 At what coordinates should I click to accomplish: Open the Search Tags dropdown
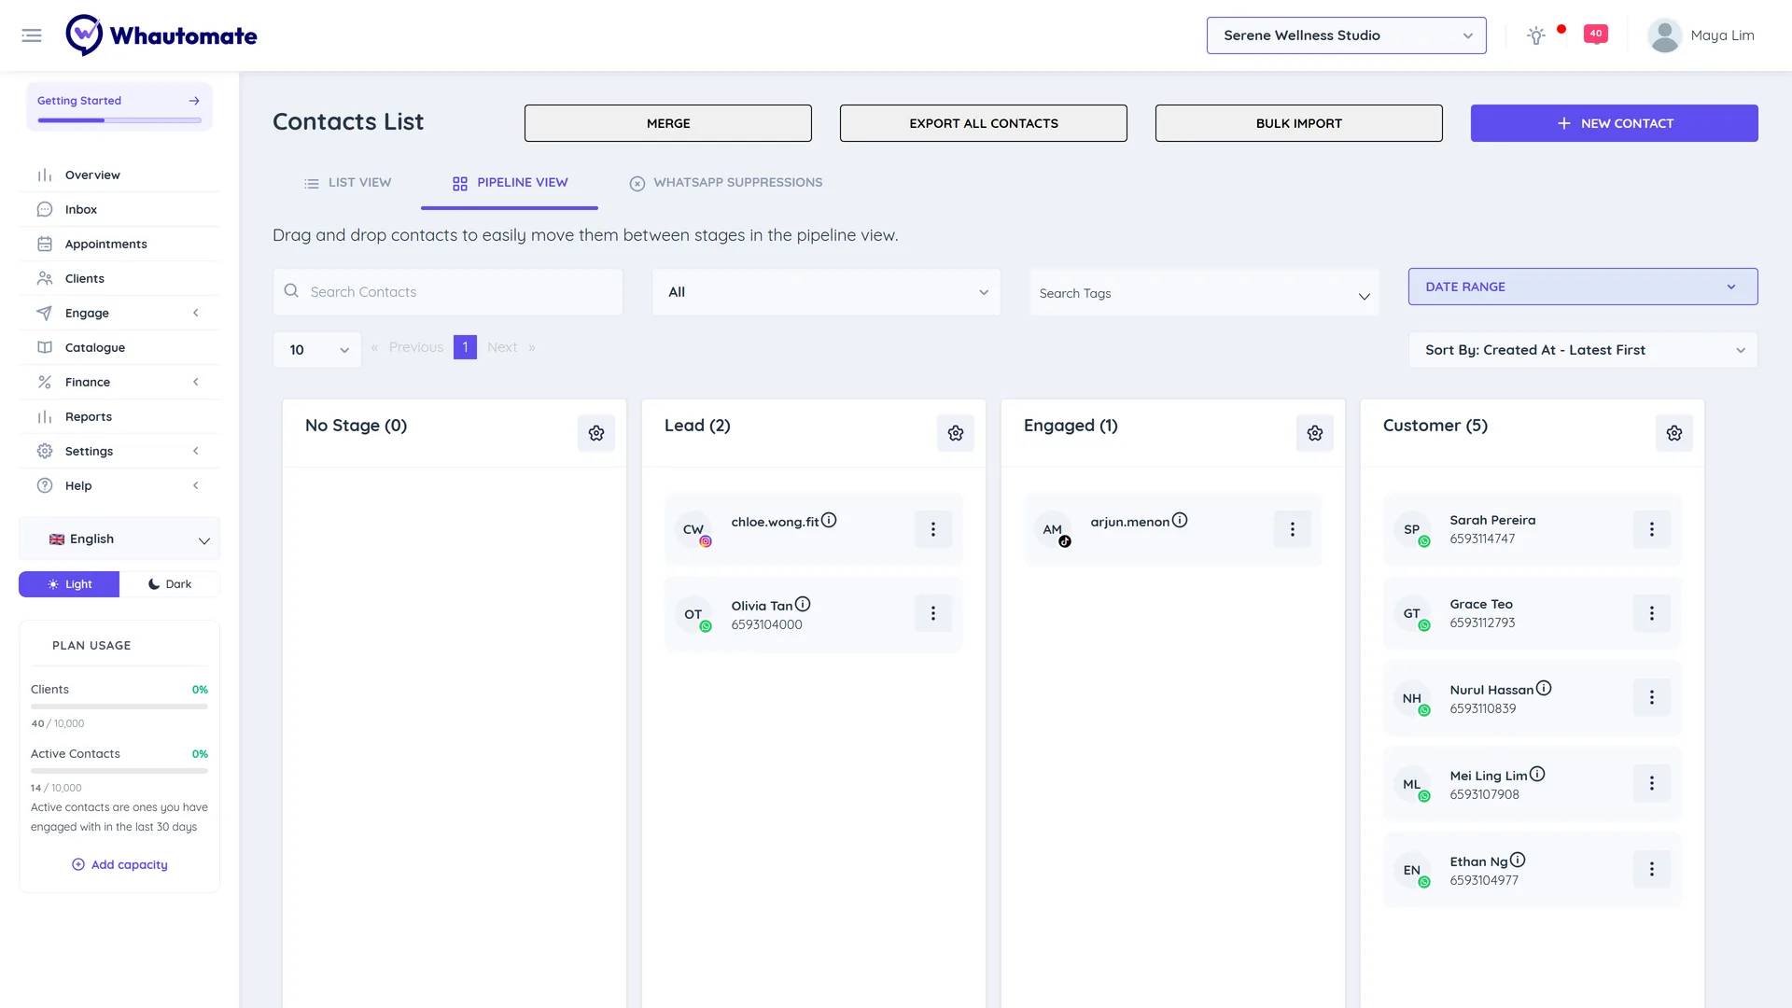click(x=1204, y=293)
